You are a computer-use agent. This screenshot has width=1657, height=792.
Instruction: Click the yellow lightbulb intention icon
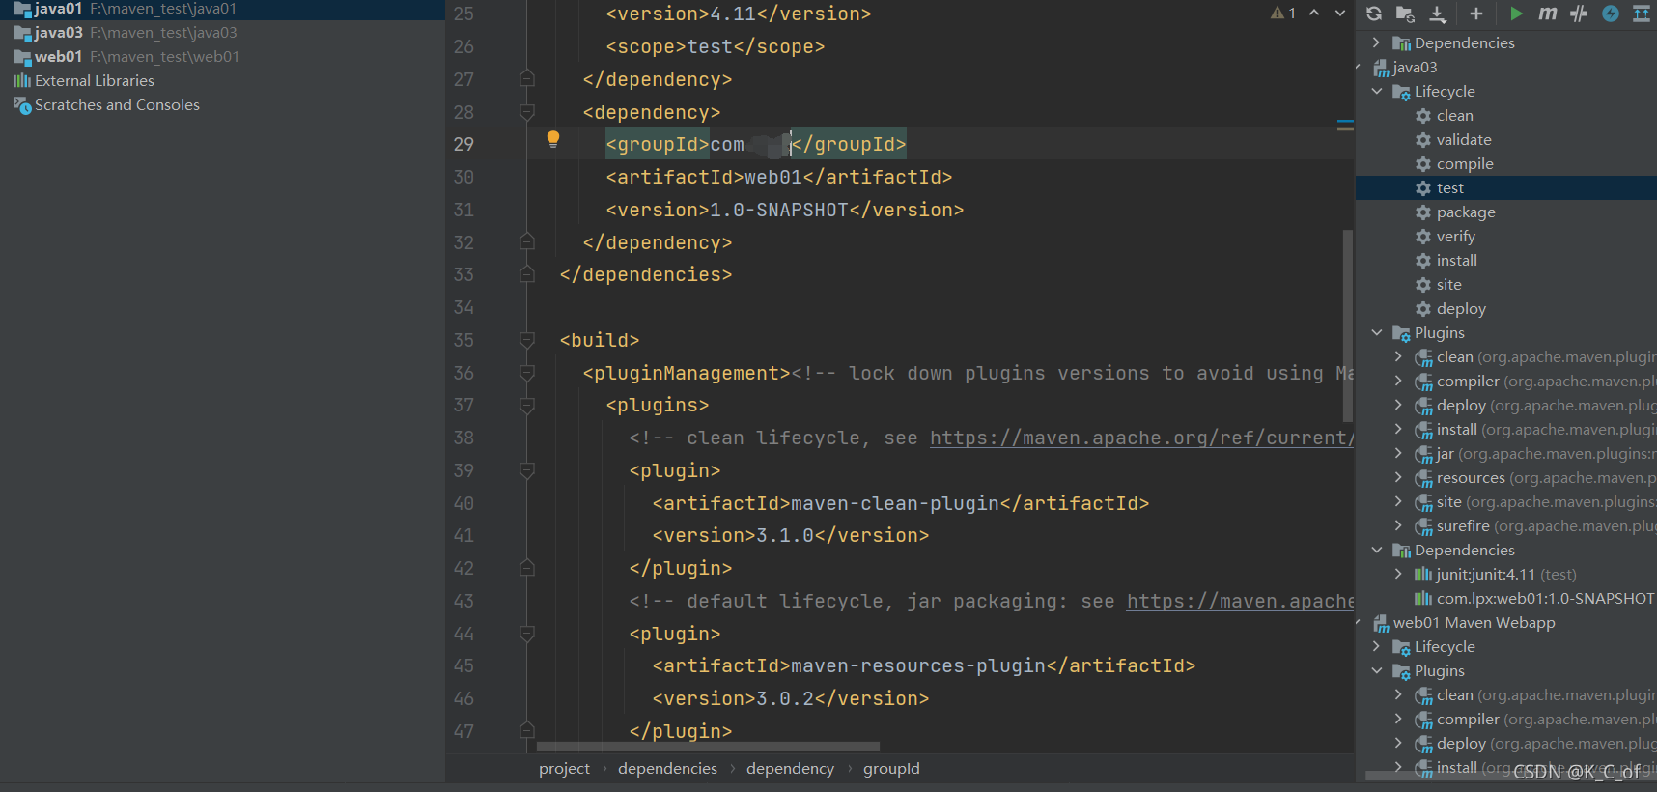tap(553, 139)
